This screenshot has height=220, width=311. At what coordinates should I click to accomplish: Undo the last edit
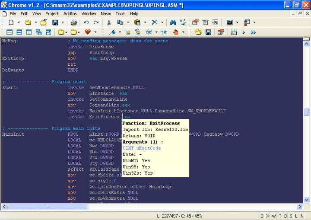coord(86,22)
